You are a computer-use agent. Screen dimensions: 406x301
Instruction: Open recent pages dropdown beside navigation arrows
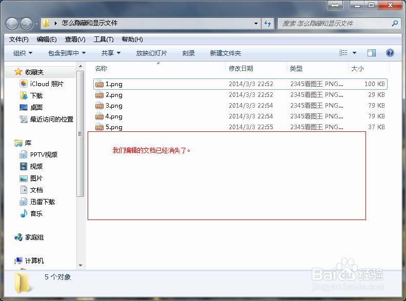(x=36, y=24)
